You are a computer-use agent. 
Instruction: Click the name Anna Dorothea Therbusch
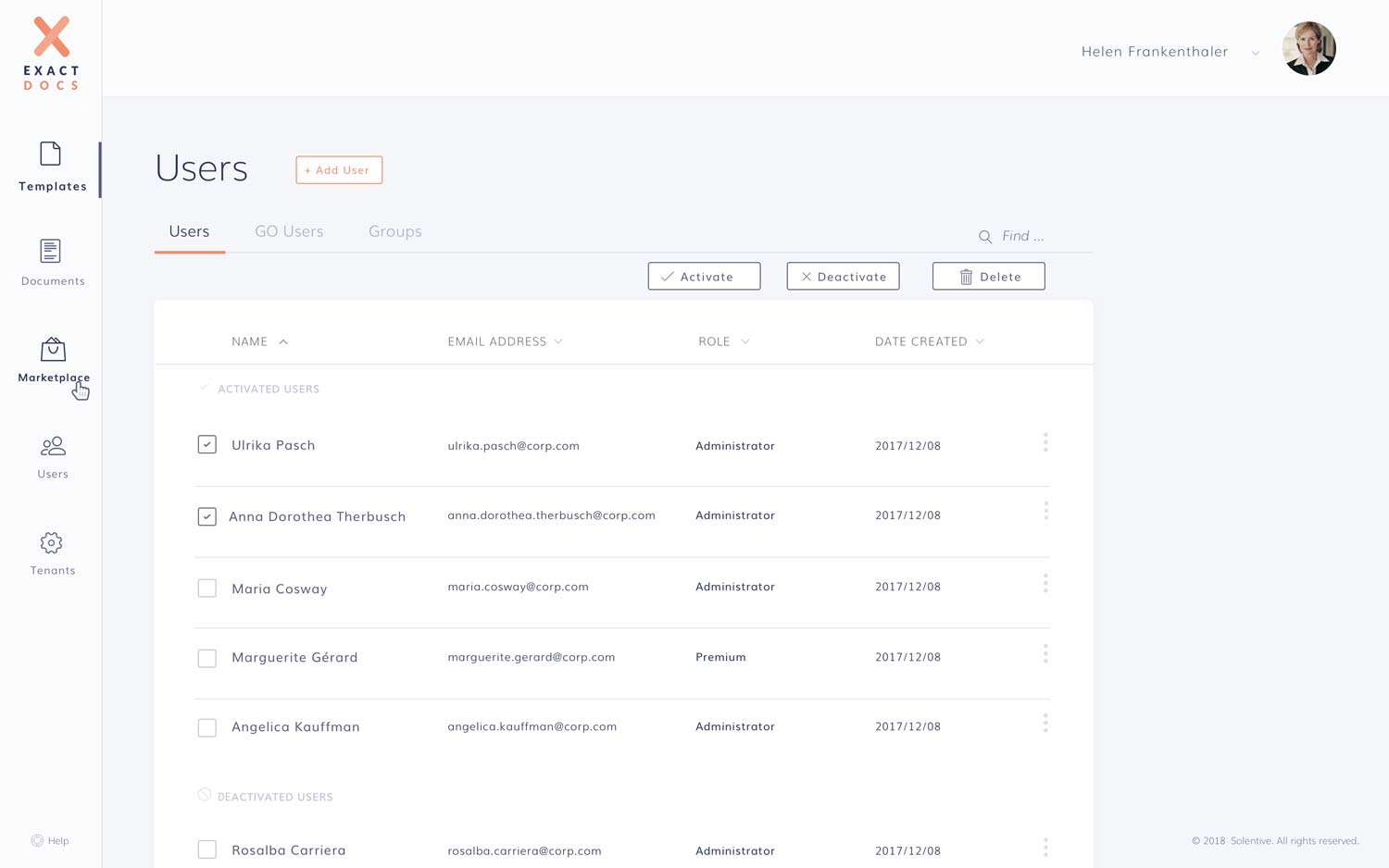pos(318,516)
